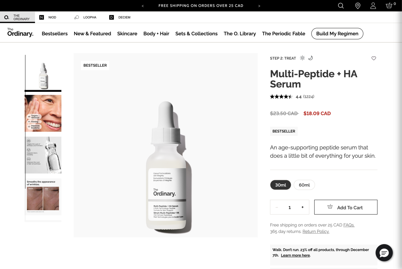Open the account profile icon
Image resolution: width=402 pixels, height=269 pixels.
[373, 6]
